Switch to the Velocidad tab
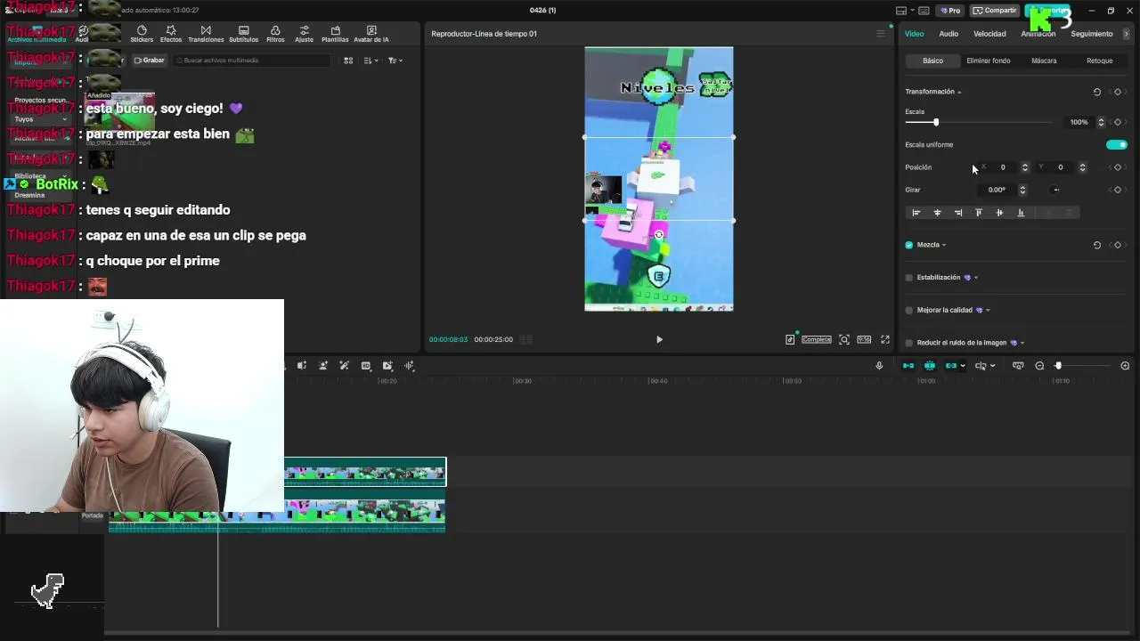Viewport: 1140px width, 641px height. tap(989, 34)
